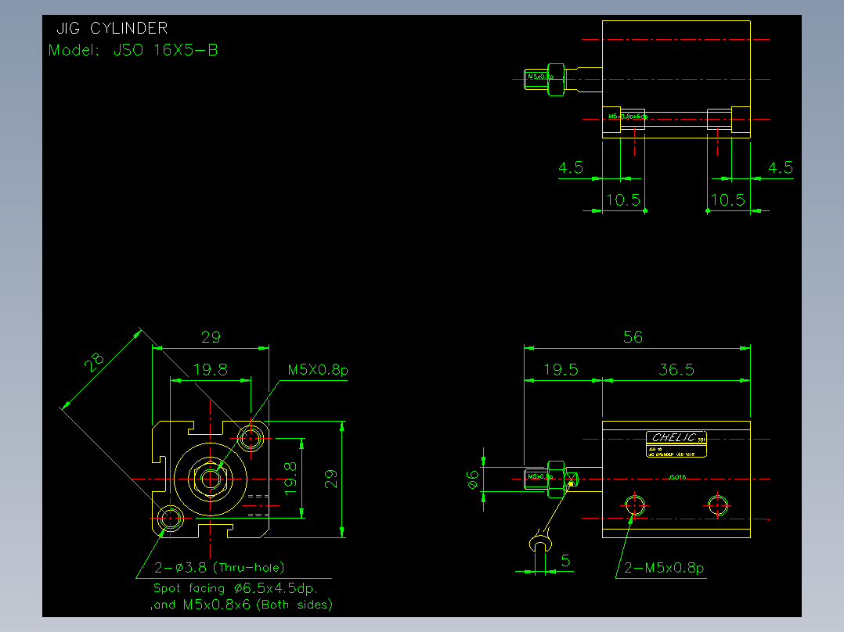Viewport: 844px width, 632px height.
Task: Click the JIG CYLINDER title text
Action: click(112, 28)
